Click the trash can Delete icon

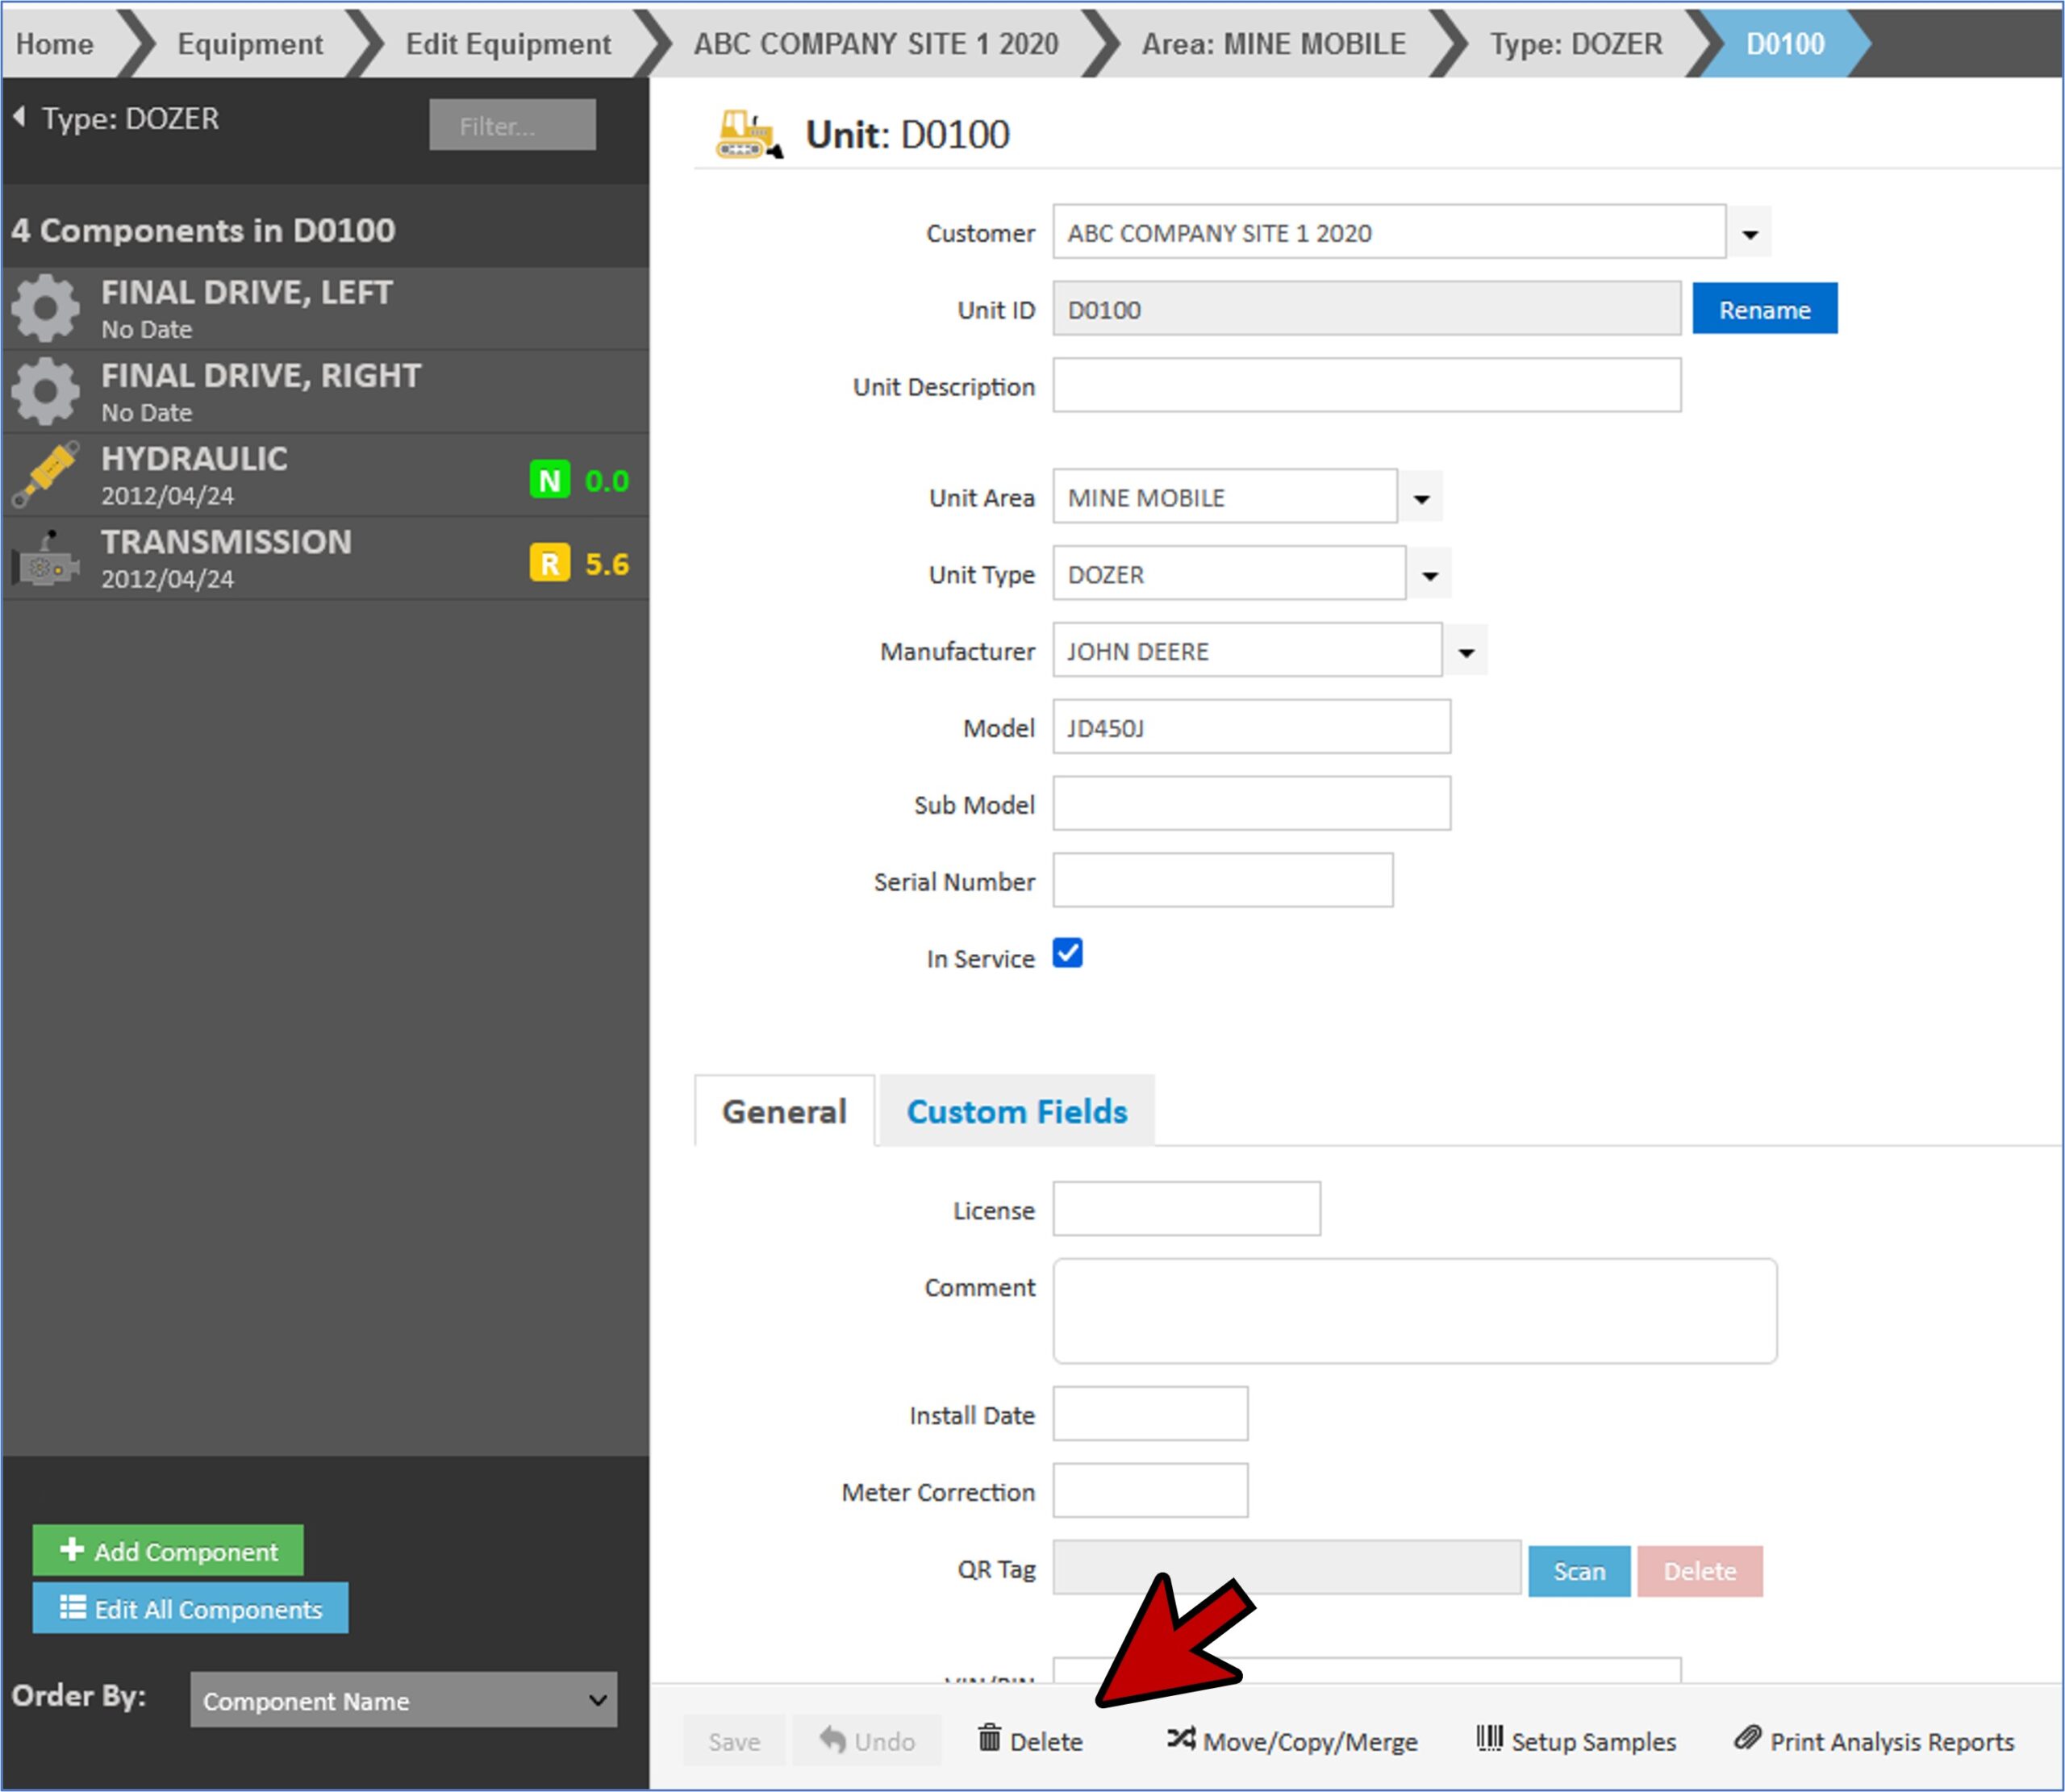click(988, 1739)
